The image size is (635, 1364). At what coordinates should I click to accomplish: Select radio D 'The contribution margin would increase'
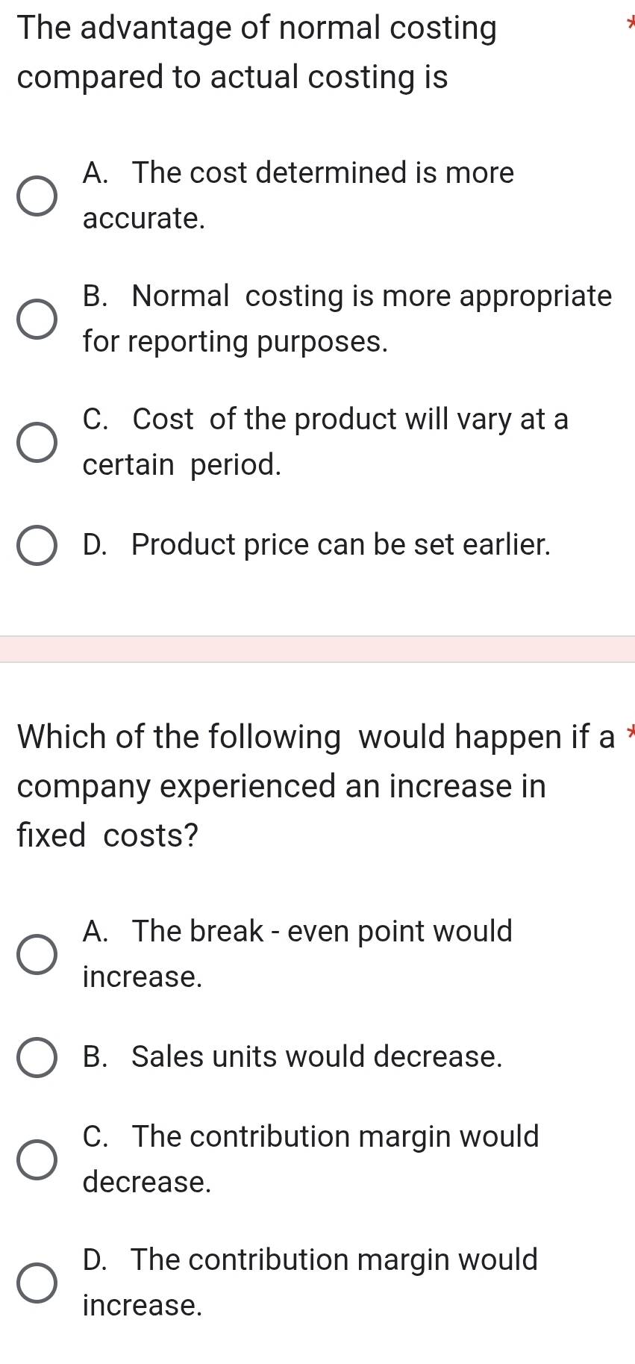(x=37, y=1283)
